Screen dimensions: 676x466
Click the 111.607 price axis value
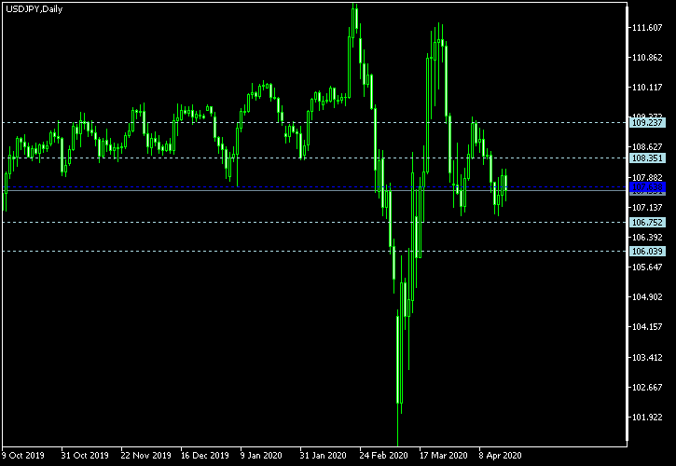[647, 28]
